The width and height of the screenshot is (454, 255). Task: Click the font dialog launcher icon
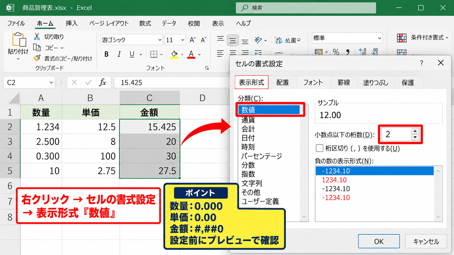pos(207,68)
